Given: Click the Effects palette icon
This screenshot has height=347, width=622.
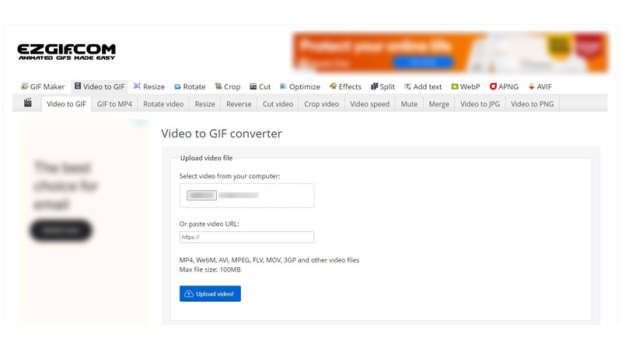Looking at the screenshot, I should pyautogui.click(x=334, y=86).
